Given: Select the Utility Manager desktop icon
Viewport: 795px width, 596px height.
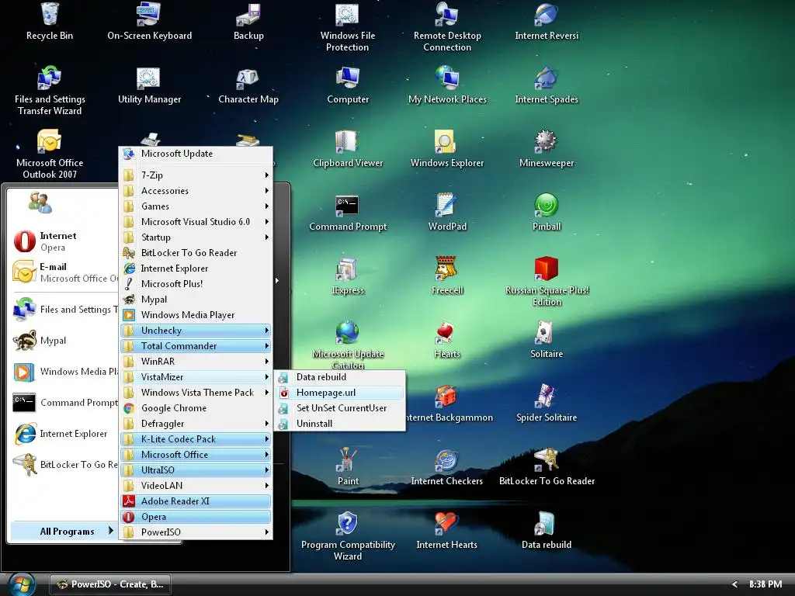Looking at the screenshot, I should [149, 84].
